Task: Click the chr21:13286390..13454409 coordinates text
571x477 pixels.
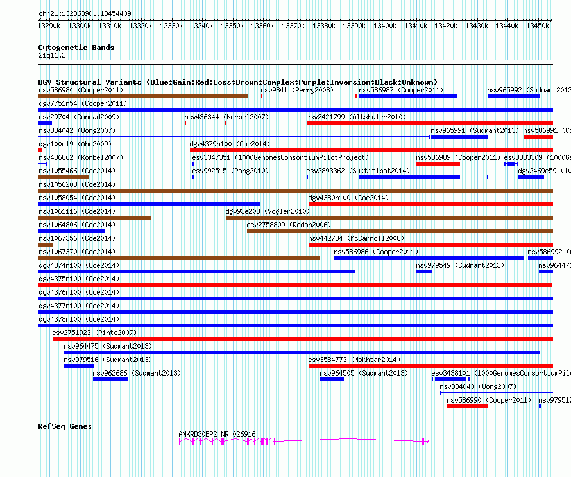Action: click(85, 13)
